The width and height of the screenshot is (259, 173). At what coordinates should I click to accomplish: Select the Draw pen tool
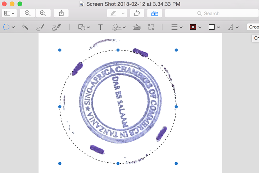(56, 27)
